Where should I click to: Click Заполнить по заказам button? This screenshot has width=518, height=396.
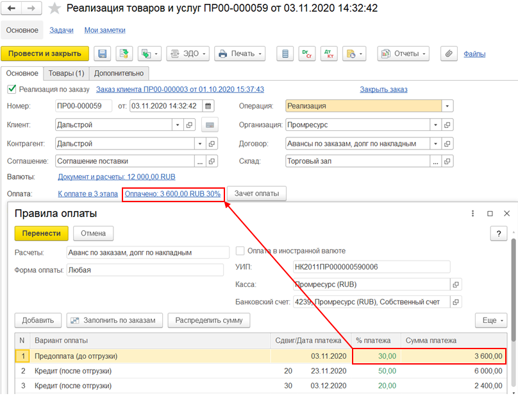point(115,320)
